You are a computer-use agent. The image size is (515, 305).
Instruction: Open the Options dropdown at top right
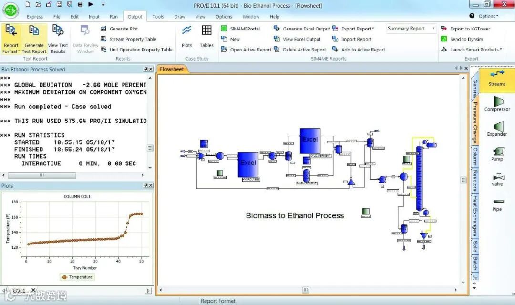(x=488, y=16)
